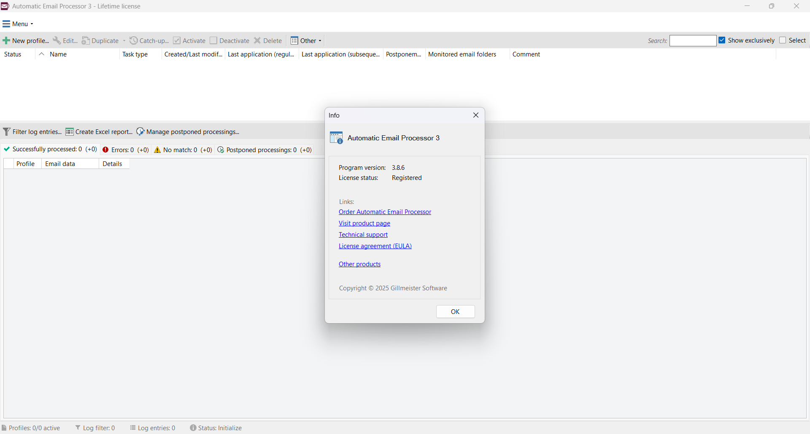This screenshot has width=810, height=434.
Task: Open Visit product page link
Action: 364,223
